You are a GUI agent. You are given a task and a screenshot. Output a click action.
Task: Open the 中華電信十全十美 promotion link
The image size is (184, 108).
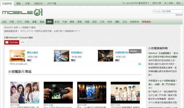pyautogui.click(x=163, y=84)
